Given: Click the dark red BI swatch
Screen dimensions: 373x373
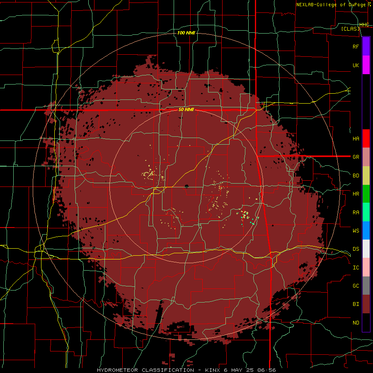Looking at the screenshot, I should 366,304.
